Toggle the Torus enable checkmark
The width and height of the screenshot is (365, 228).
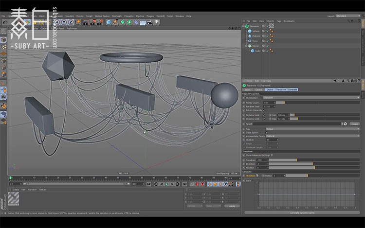(x=267, y=41)
